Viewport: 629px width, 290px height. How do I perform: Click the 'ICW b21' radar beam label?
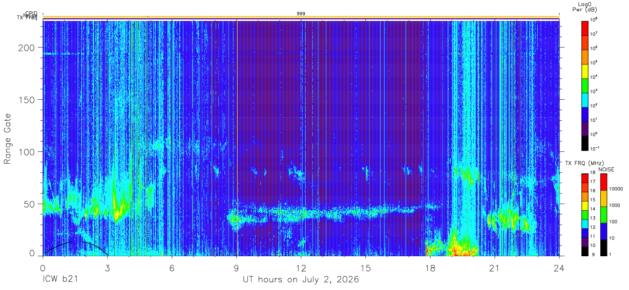tap(61, 280)
